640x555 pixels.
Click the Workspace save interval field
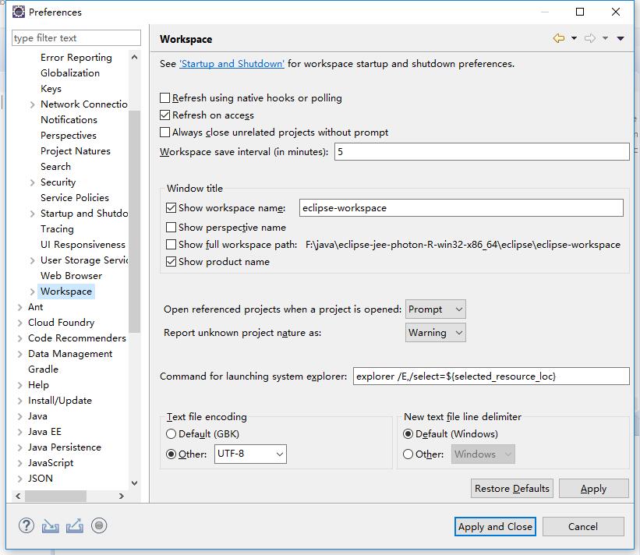coord(482,152)
